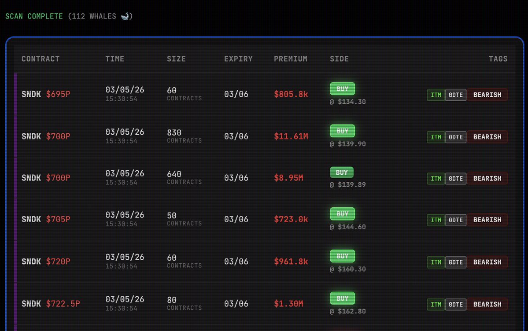Image resolution: width=528 pixels, height=331 pixels.
Task: Click ITM tag in the $11.61M row
Action: tap(436, 137)
